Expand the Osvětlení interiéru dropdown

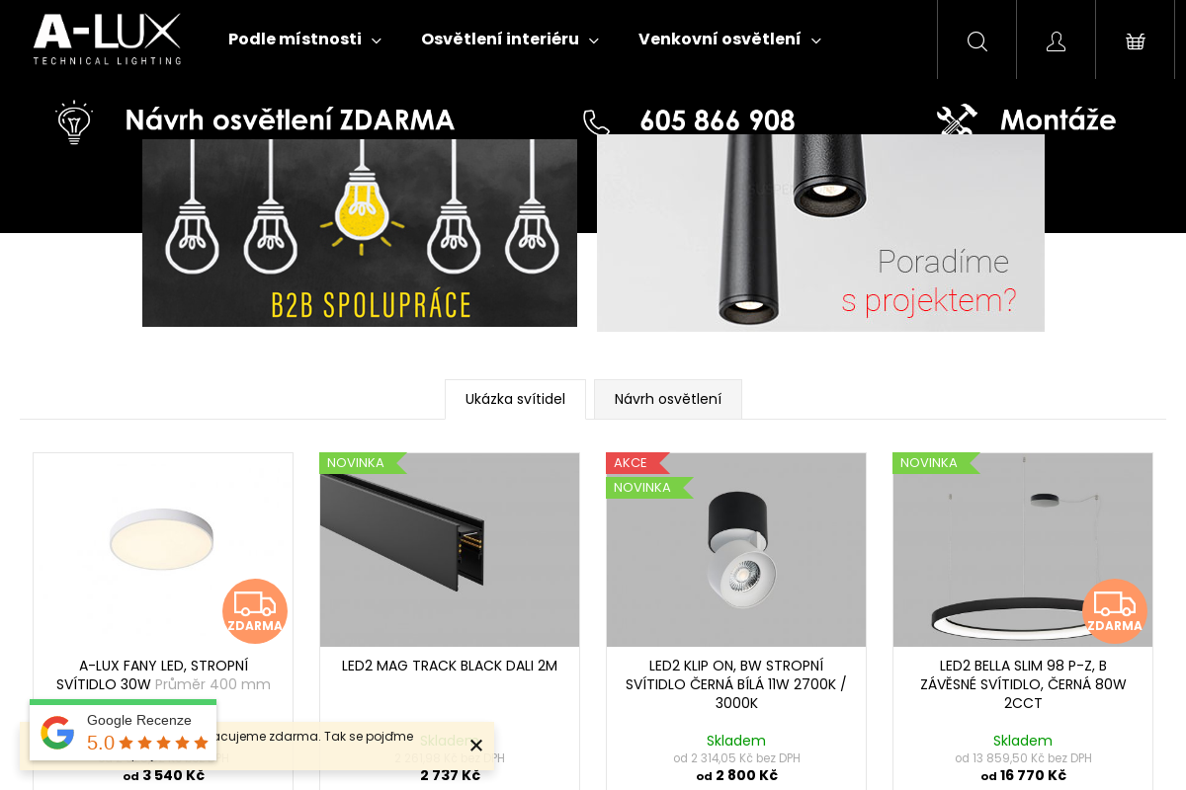pos(510,39)
